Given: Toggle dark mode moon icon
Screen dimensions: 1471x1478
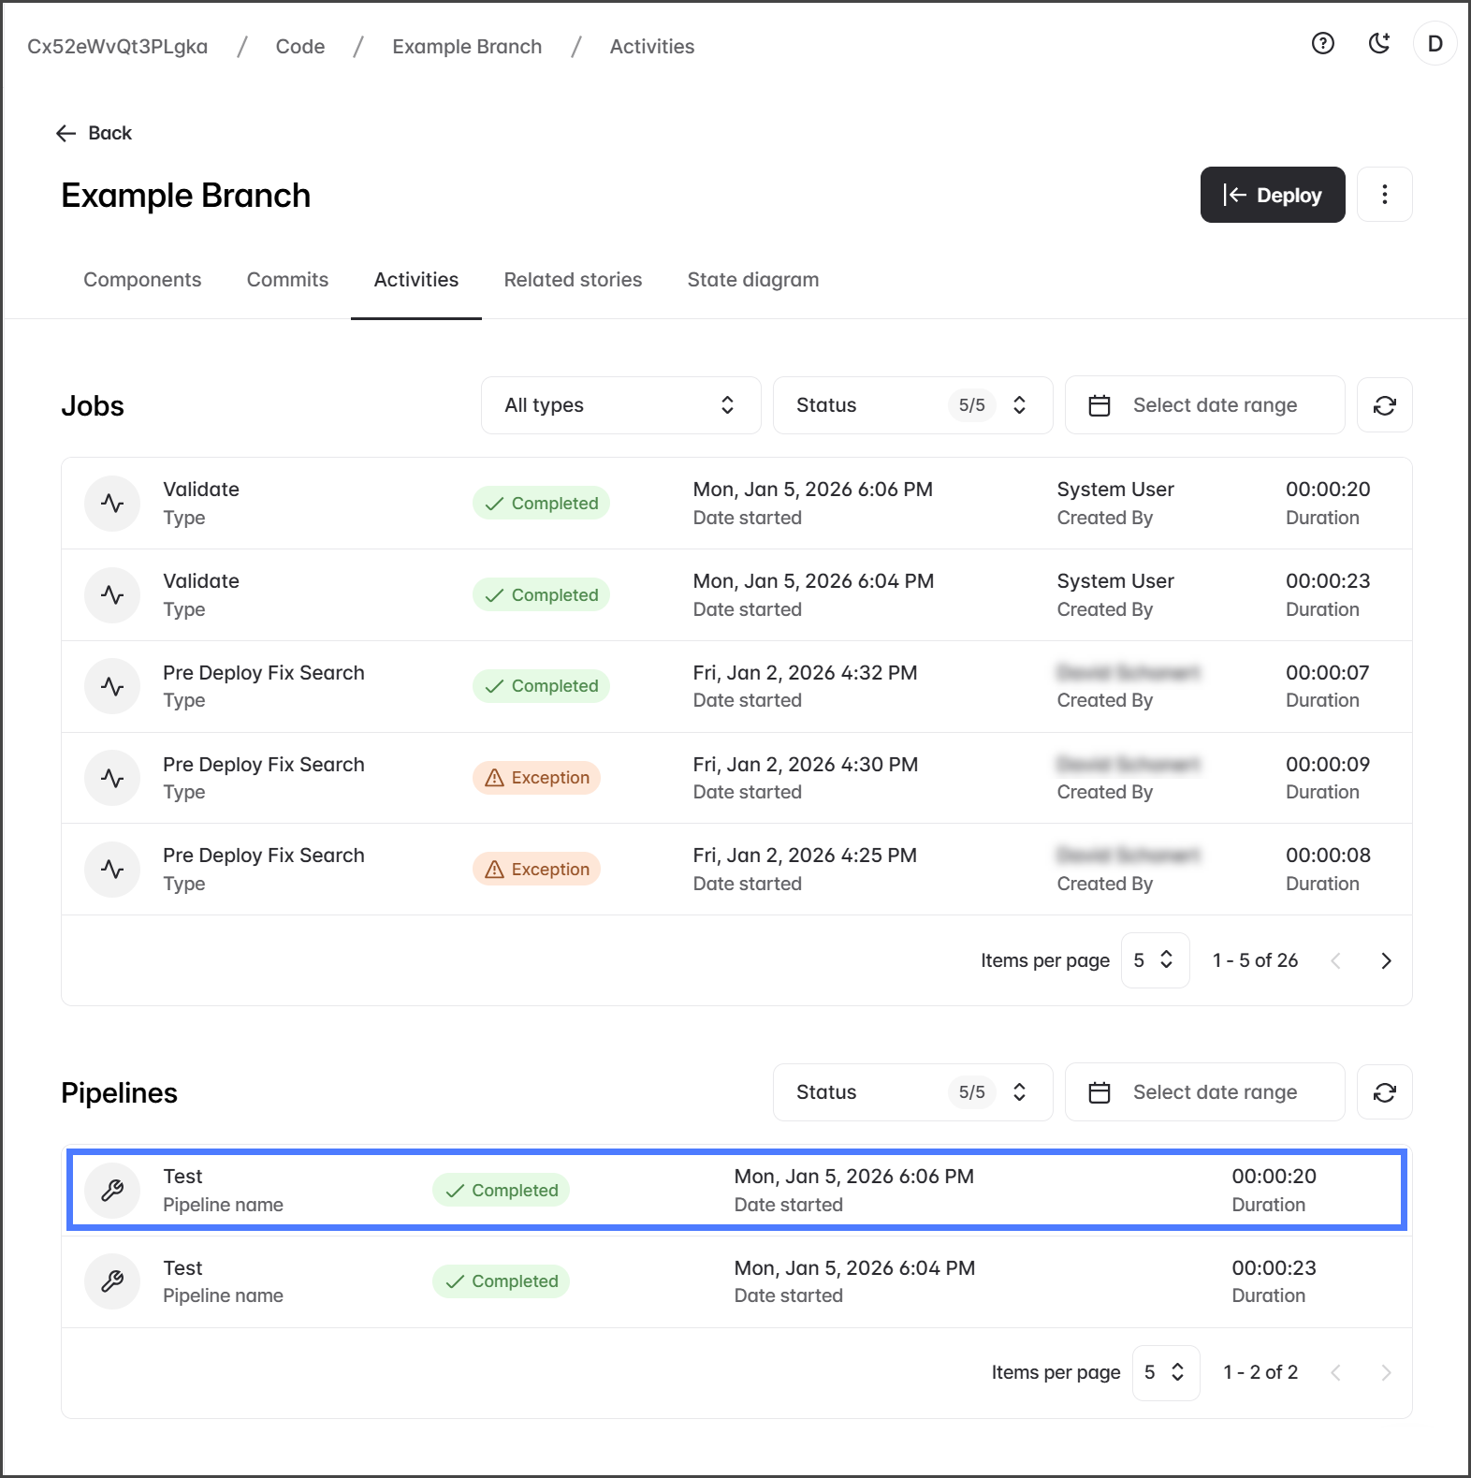Looking at the screenshot, I should tap(1378, 44).
